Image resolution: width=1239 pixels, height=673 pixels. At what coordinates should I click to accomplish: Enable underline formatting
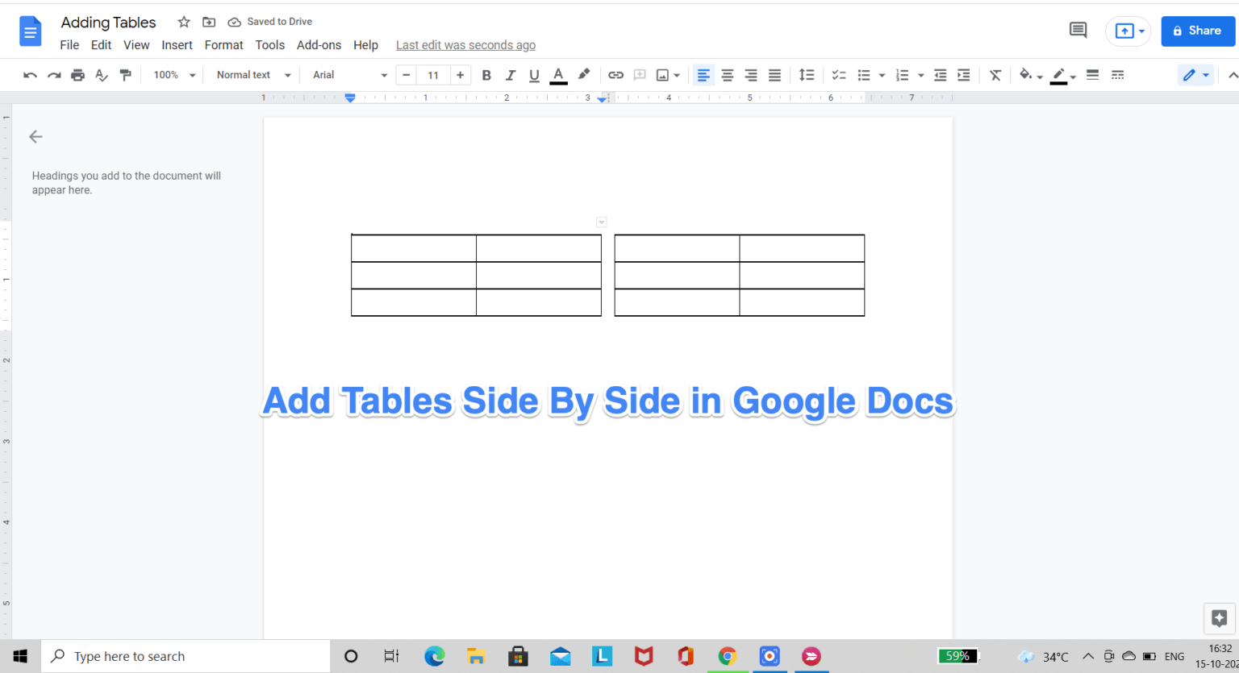pos(533,74)
